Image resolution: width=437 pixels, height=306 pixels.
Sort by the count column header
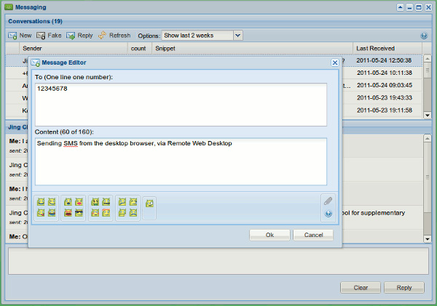point(140,49)
